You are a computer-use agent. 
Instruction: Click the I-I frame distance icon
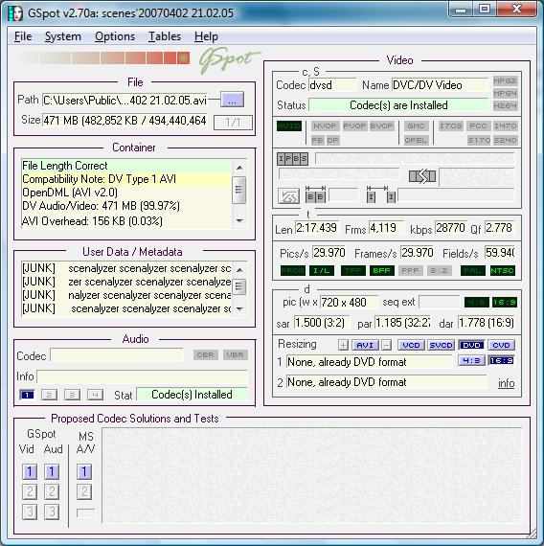tap(381, 195)
